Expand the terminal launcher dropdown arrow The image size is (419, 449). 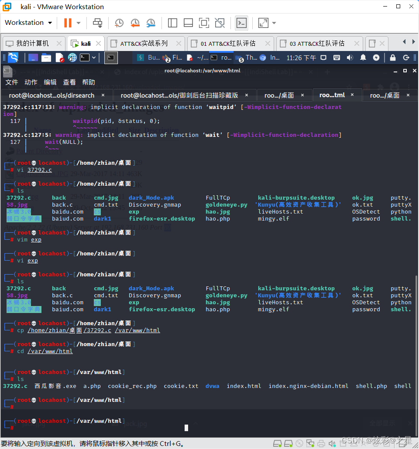pyautogui.click(x=94, y=58)
